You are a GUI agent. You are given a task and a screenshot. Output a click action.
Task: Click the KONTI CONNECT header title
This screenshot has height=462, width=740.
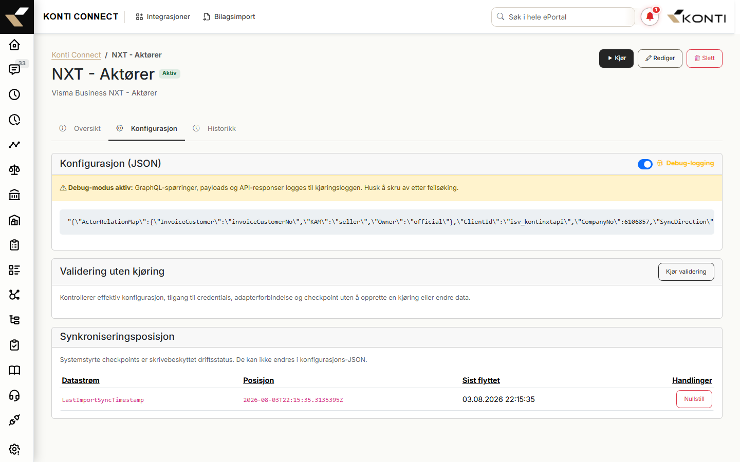click(x=81, y=17)
